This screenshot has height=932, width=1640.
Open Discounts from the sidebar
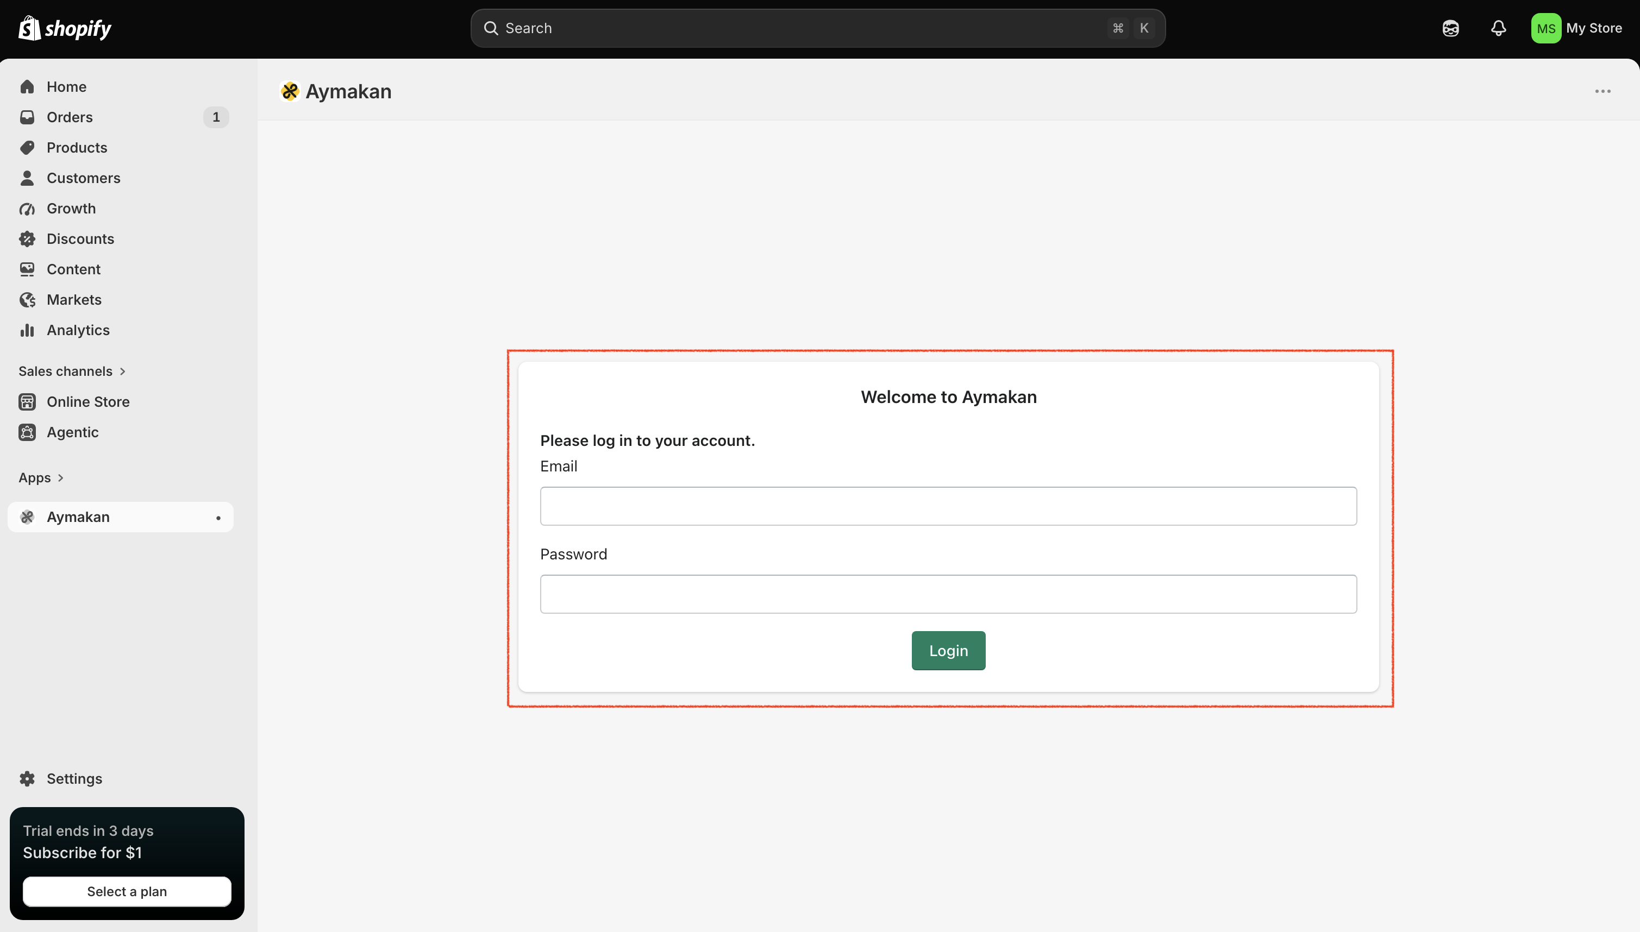(121, 239)
